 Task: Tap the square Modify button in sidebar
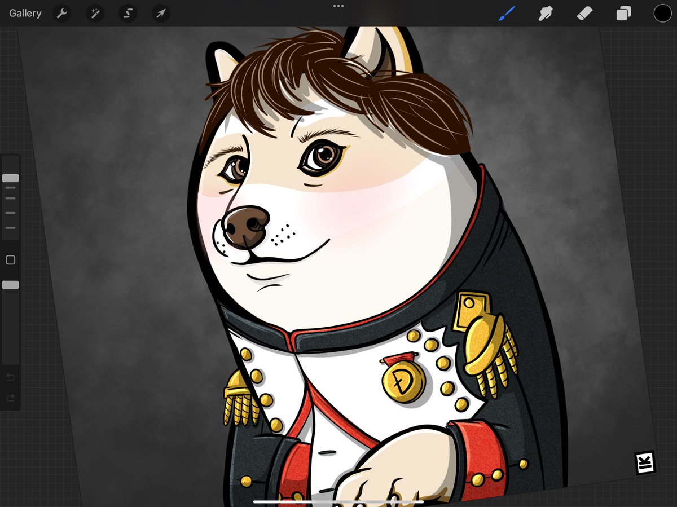[x=10, y=260]
